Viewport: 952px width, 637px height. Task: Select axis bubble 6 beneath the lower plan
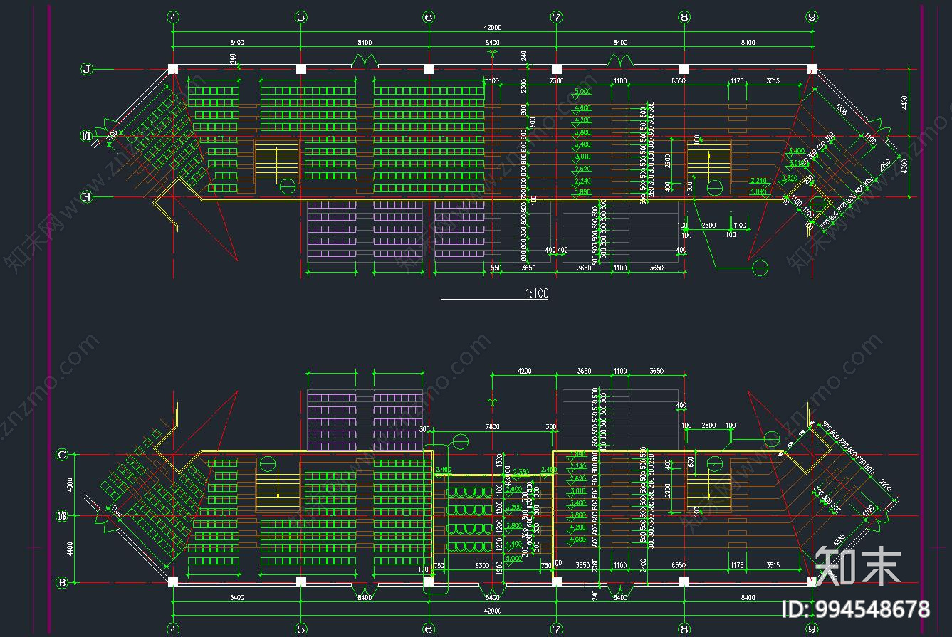point(429,629)
